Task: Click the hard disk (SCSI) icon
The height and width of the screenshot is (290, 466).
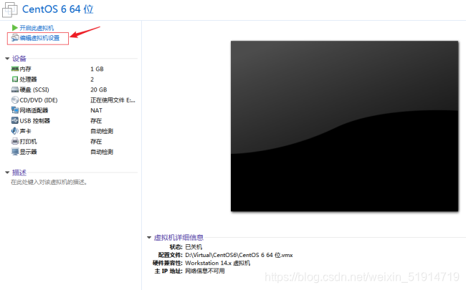Action: (15, 90)
